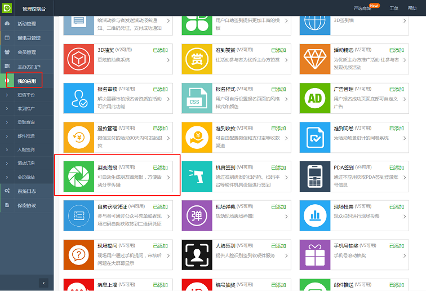
Task: Click the 手机号抽奖 purple gift icon
Action: pyautogui.click(x=314, y=254)
